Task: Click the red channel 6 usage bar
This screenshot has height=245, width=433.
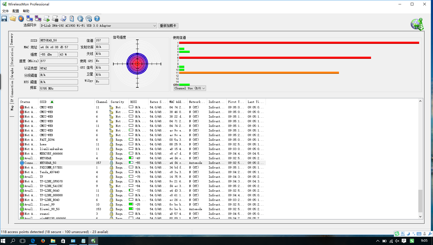Action: point(275,58)
